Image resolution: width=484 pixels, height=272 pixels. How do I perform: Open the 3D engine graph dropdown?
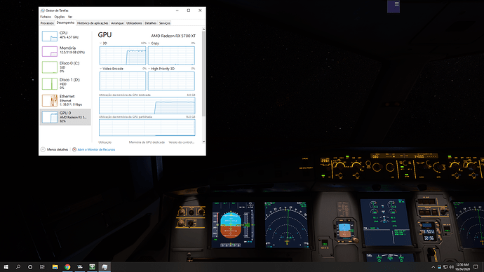100,43
